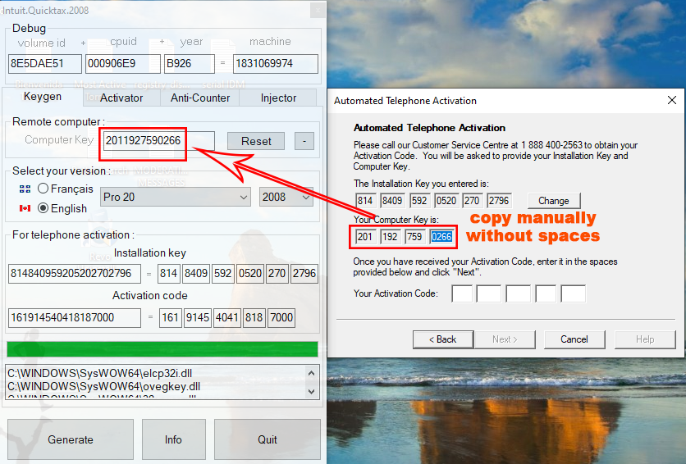
Task: Switch to the Keygen tab
Action: [x=43, y=97]
